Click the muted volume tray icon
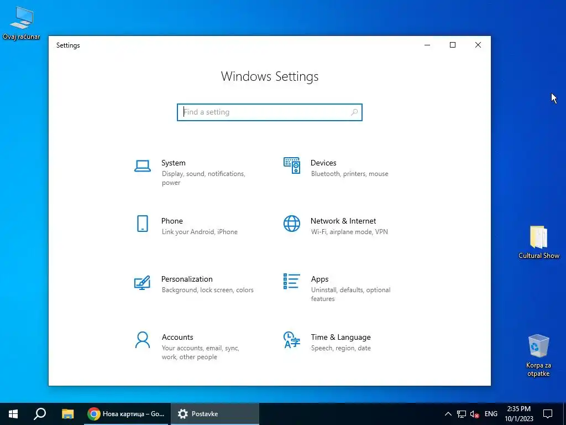 pos(475,414)
